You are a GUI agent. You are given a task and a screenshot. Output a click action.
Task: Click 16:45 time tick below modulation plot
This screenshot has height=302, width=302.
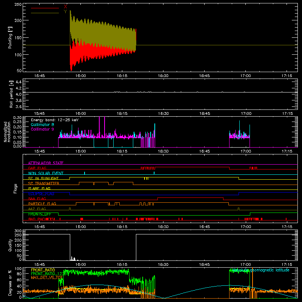pos(204,151)
